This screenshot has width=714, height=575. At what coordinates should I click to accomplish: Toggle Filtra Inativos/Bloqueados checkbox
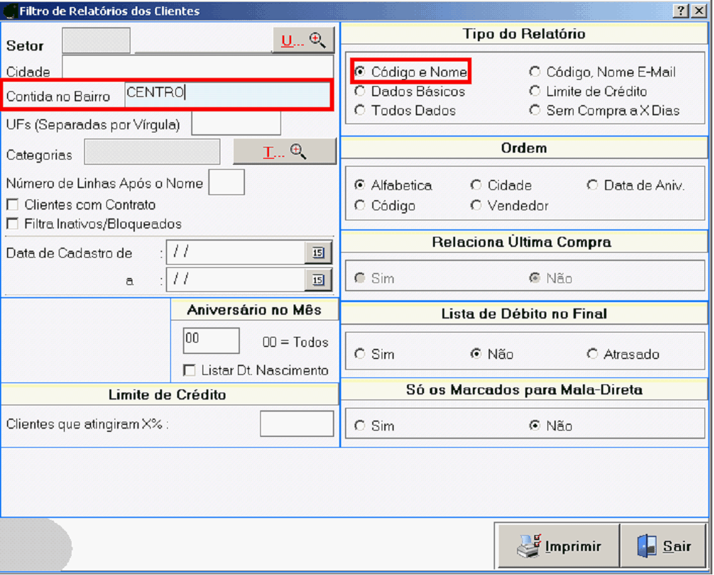12,224
